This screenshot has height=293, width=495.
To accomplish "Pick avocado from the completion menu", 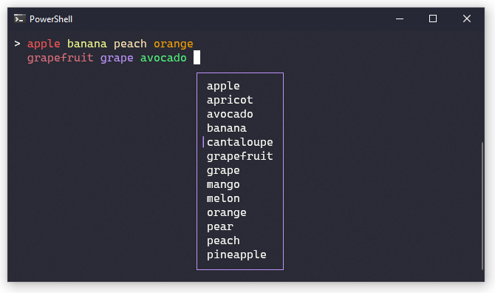I will click(230, 114).
